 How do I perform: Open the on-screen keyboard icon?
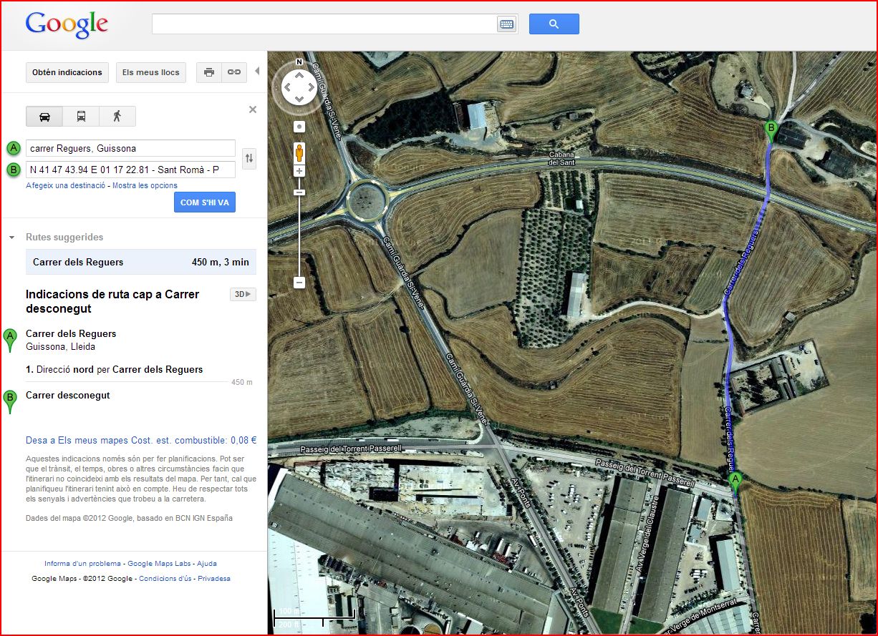pyautogui.click(x=506, y=24)
